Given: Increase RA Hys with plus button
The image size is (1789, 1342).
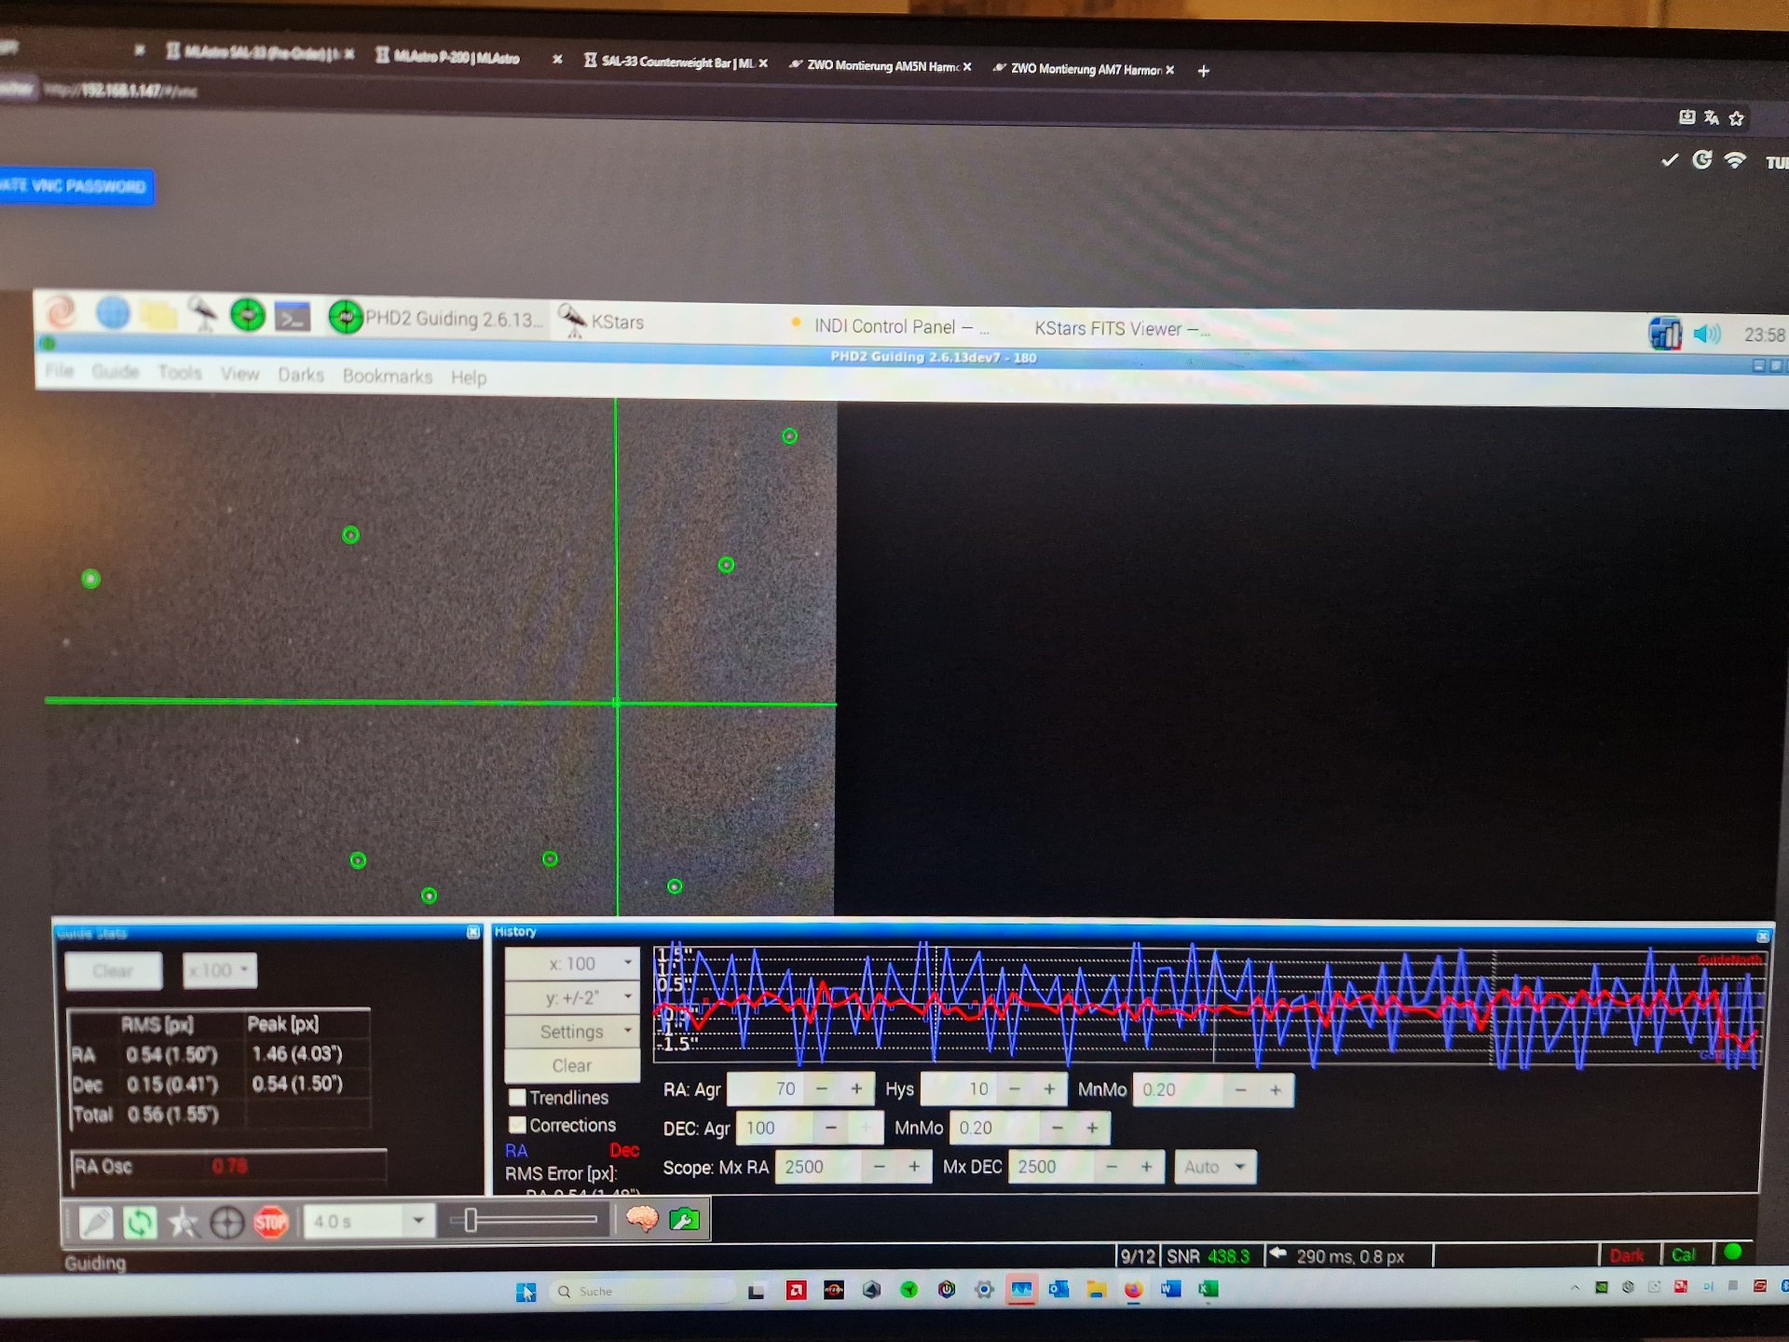Looking at the screenshot, I should [1049, 1089].
